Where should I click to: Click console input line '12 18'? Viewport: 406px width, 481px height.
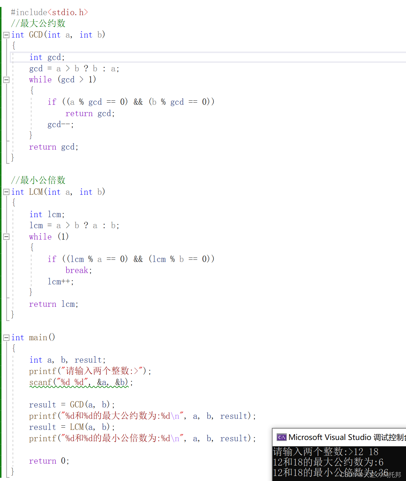[326, 452]
